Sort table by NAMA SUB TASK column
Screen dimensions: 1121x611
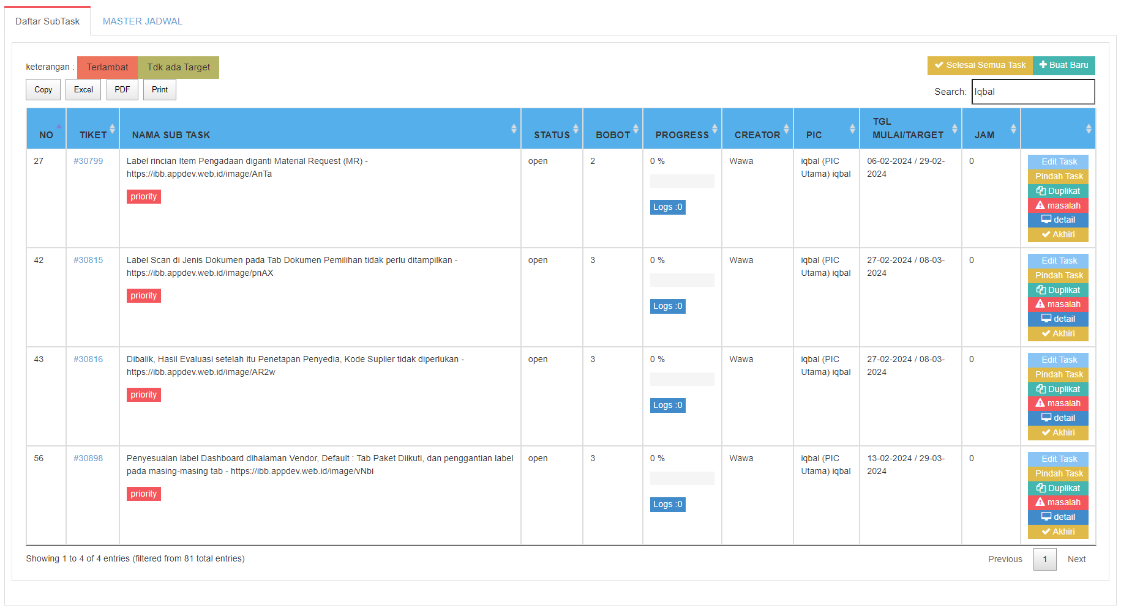coord(320,129)
